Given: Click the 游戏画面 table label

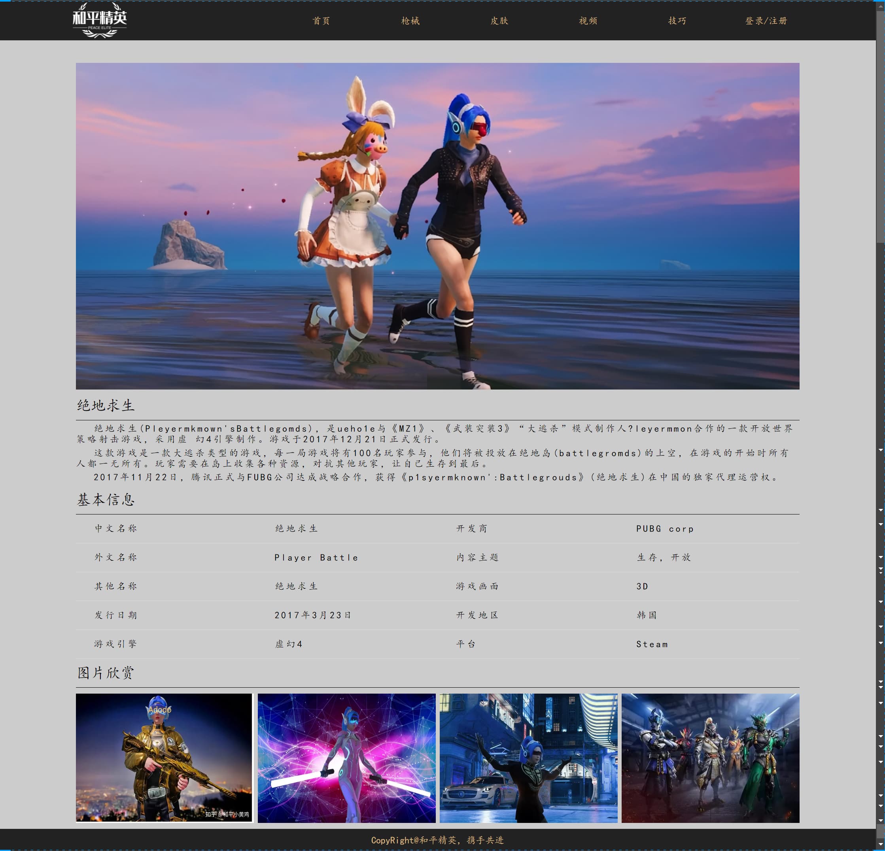Looking at the screenshot, I should point(478,586).
